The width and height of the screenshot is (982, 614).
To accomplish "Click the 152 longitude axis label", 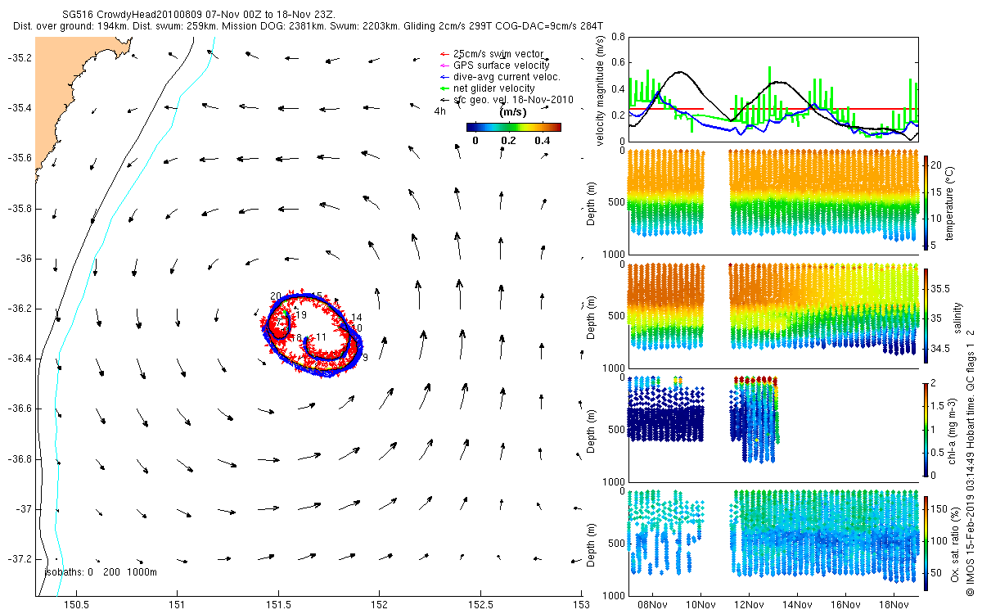I will pos(379,604).
